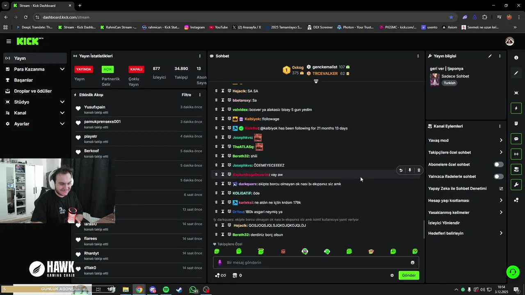525x295 pixels.
Task: Click the shield icon next to KOLiGATiF
Action: 229,193
